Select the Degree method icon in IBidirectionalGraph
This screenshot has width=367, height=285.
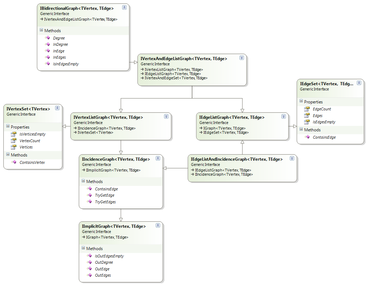pyautogui.click(x=47, y=38)
